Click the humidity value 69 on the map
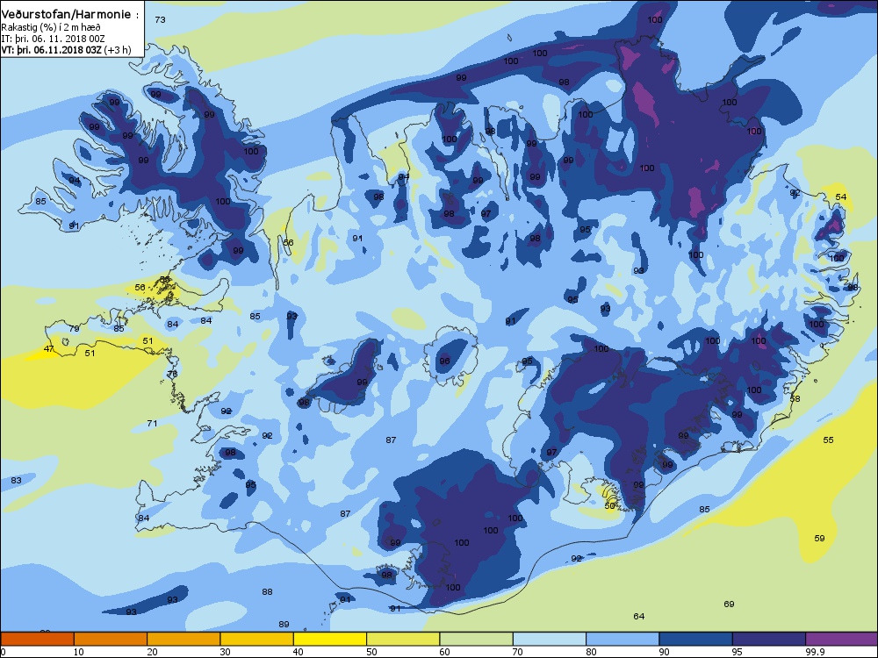 click(x=729, y=604)
